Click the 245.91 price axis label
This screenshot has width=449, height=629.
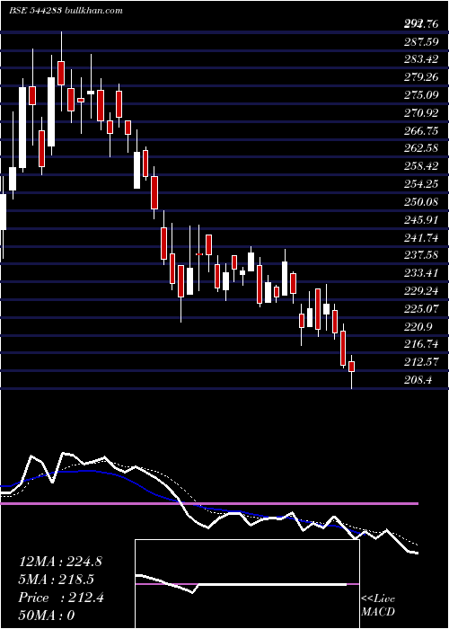click(x=421, y=220)
